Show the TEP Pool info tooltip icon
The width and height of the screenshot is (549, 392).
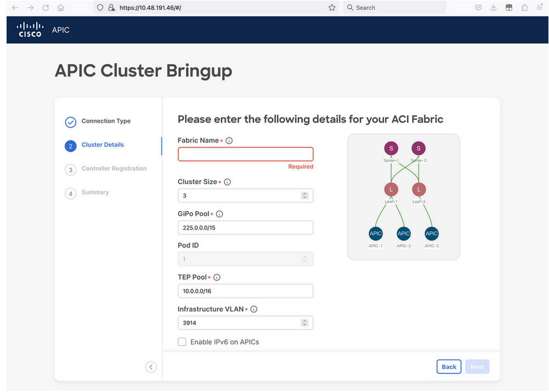pos(217,277)
